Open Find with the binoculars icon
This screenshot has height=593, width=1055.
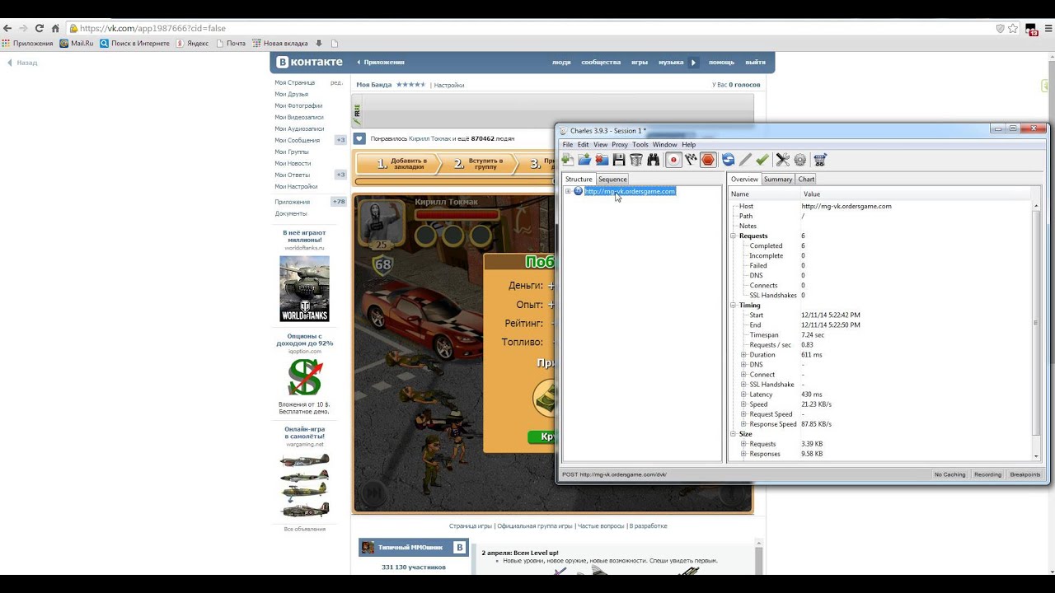[654, 160]
